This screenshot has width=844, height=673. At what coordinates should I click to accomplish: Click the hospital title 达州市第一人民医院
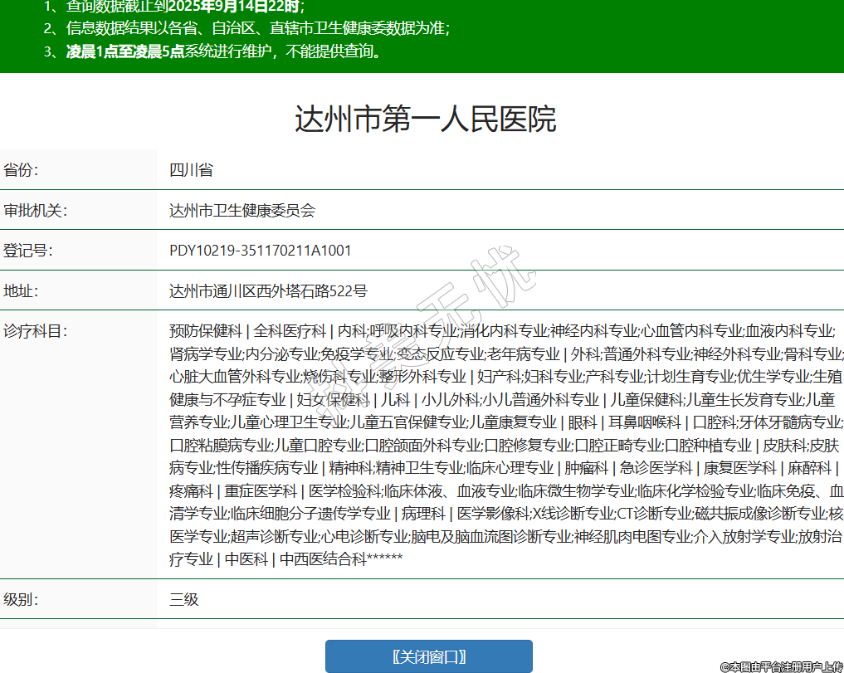[x=425, y=119]
